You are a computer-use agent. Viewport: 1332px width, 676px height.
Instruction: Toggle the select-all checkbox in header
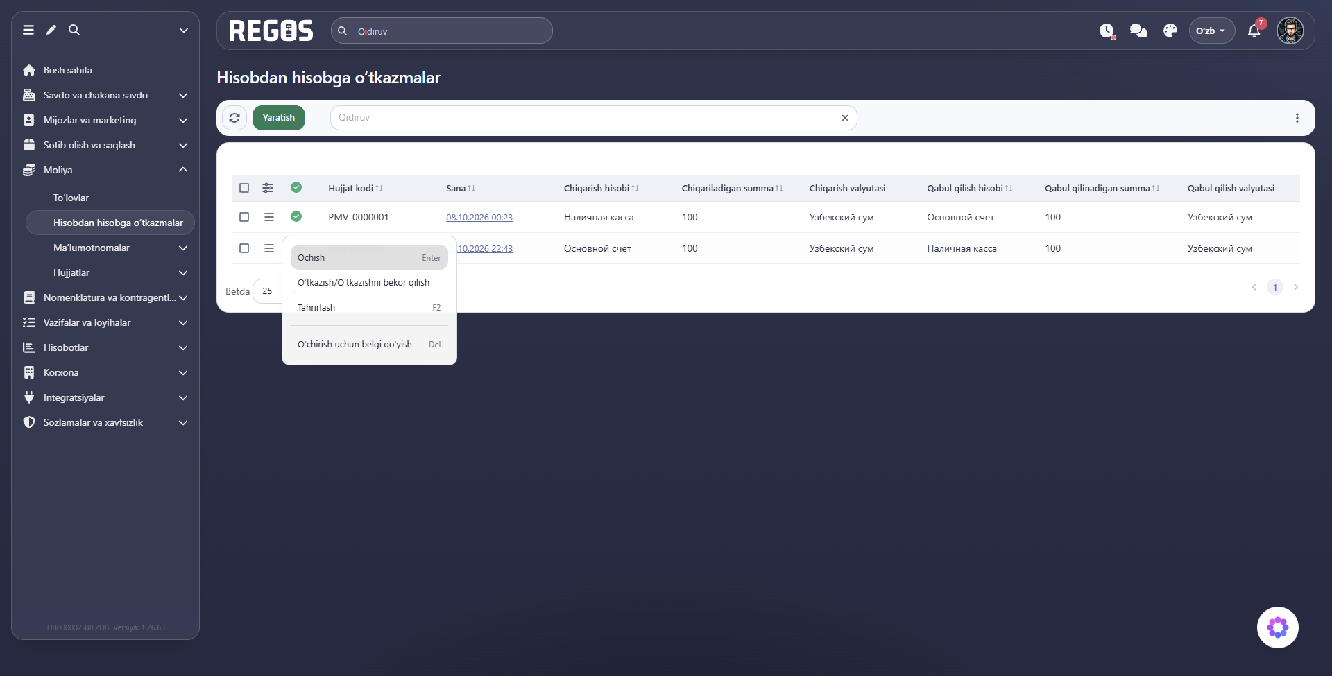pyautogui.click(x=244, y=188)
